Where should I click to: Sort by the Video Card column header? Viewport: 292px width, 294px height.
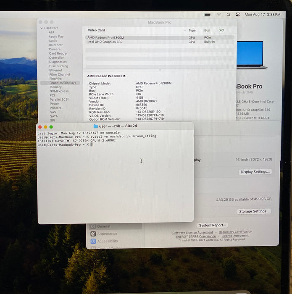coord(96,30)
